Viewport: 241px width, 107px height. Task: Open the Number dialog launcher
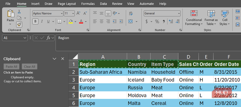coord(181,30)
